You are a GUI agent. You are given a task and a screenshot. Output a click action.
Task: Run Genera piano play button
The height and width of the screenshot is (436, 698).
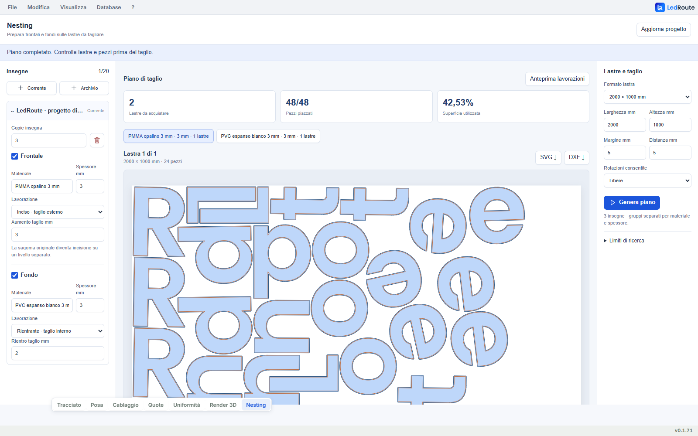tap(632, 203)
